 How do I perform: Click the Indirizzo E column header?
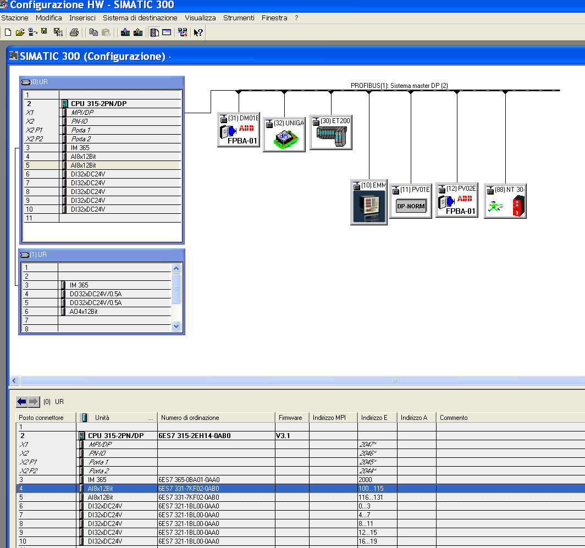pyautogui.click(x=377, y=418)
